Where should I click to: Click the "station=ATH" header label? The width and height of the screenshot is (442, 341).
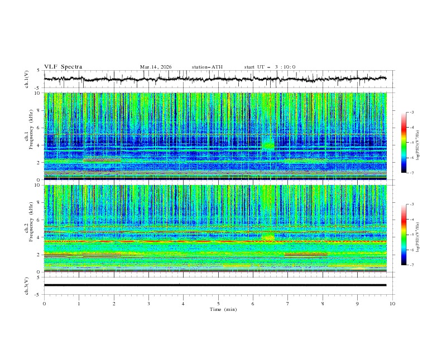207,67
